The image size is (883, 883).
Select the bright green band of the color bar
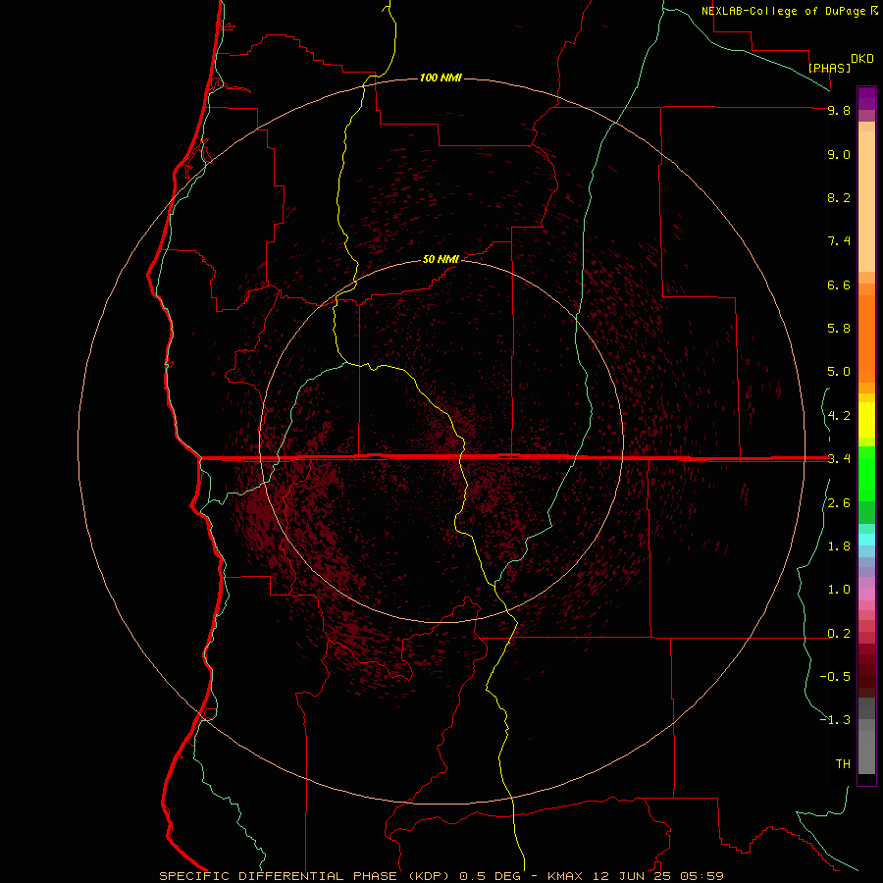866,474
